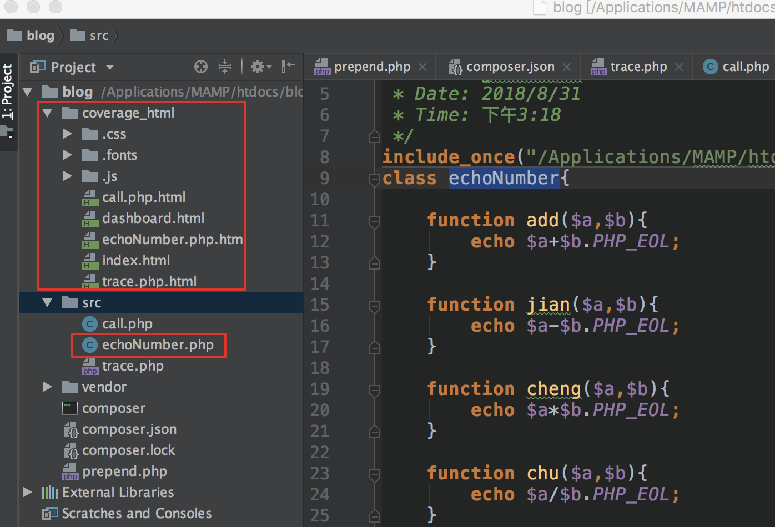Expand the .js folder
The image size is (775, 527).
click(x=68, y=176)
